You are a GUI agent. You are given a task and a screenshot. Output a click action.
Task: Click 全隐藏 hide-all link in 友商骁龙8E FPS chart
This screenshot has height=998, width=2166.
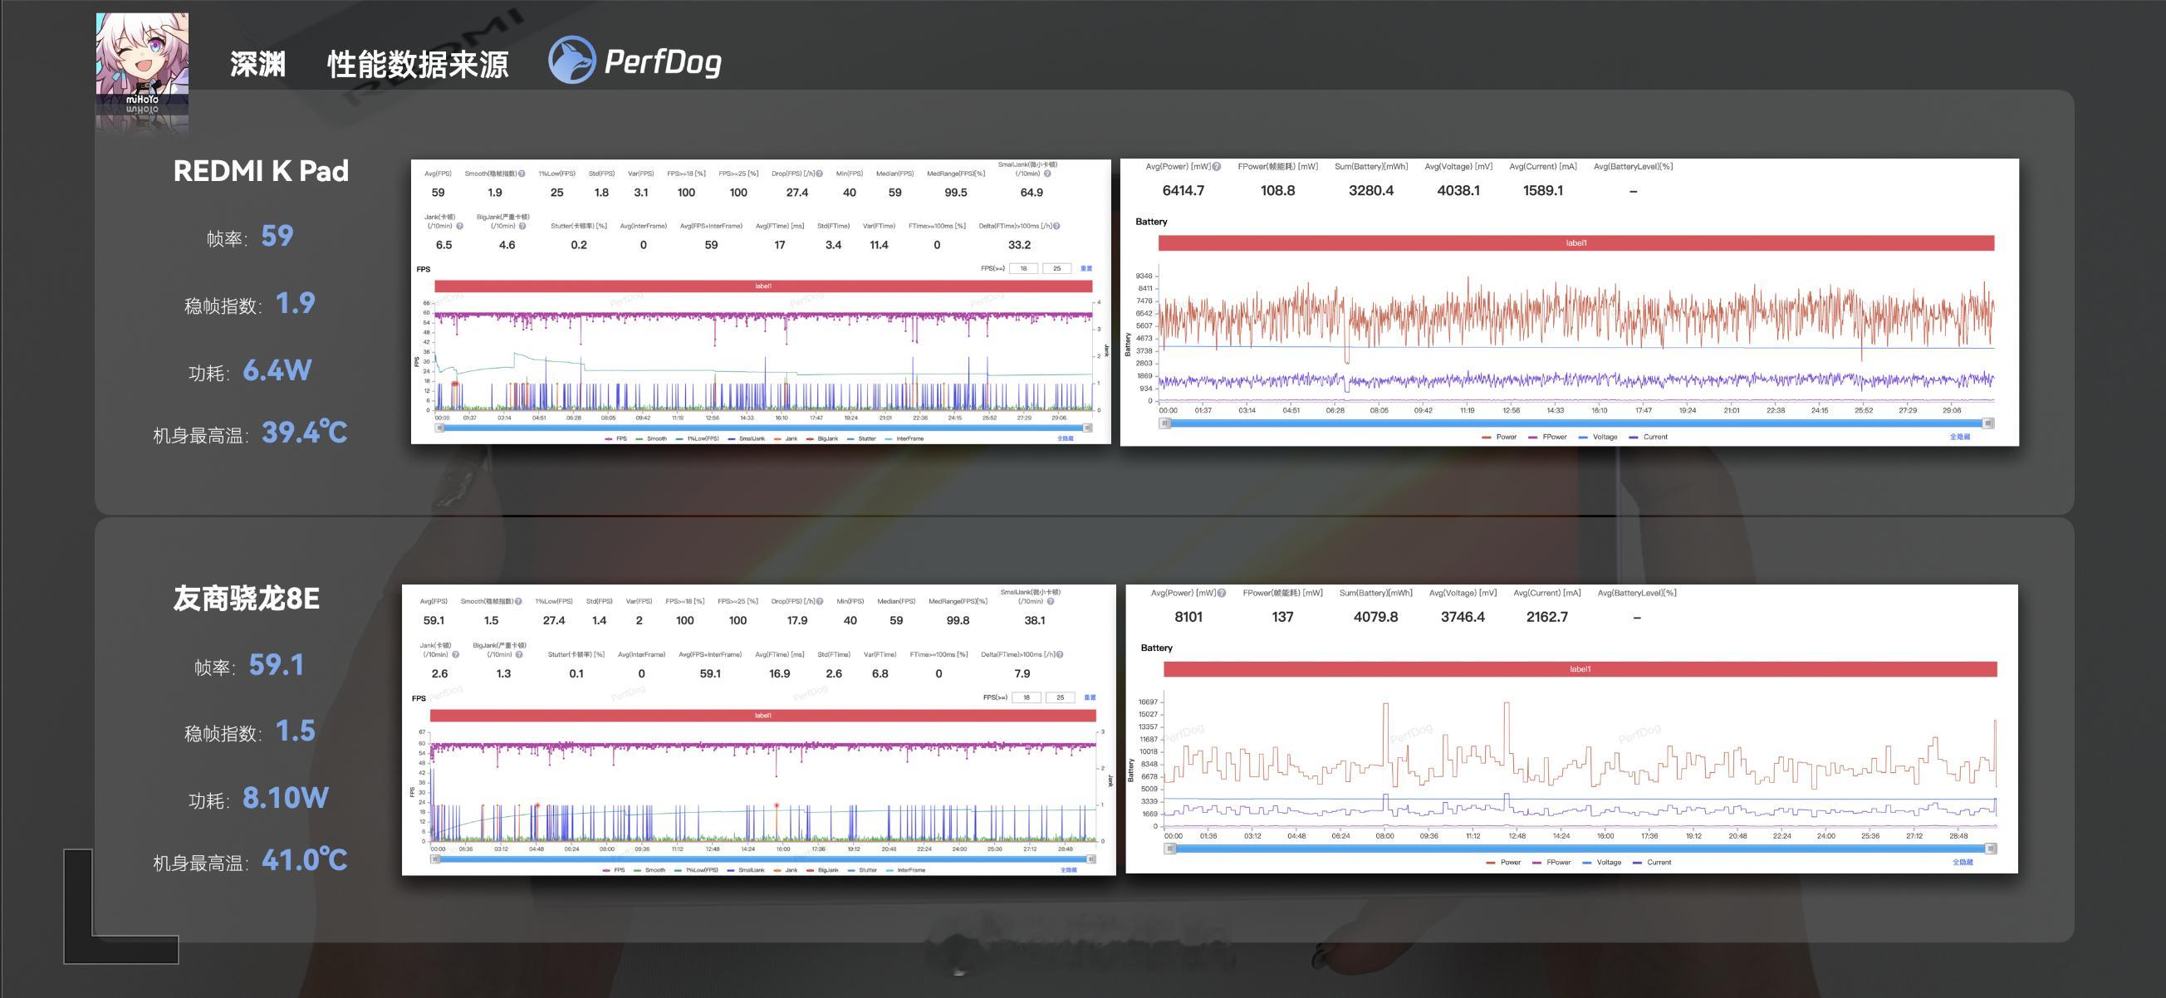1068,870
